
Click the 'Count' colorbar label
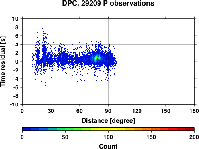pyautogui.click(x=108, y=146)
